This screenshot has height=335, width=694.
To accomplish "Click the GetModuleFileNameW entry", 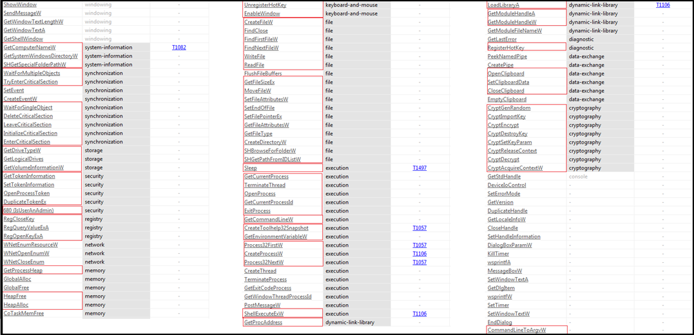I will (515, 30).
